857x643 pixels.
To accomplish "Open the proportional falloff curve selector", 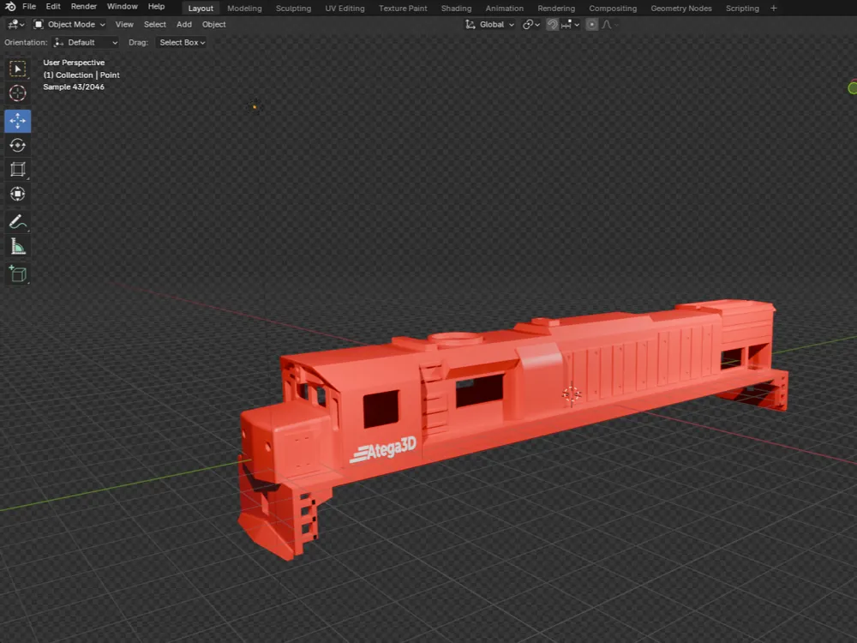I will coord(605,24).
